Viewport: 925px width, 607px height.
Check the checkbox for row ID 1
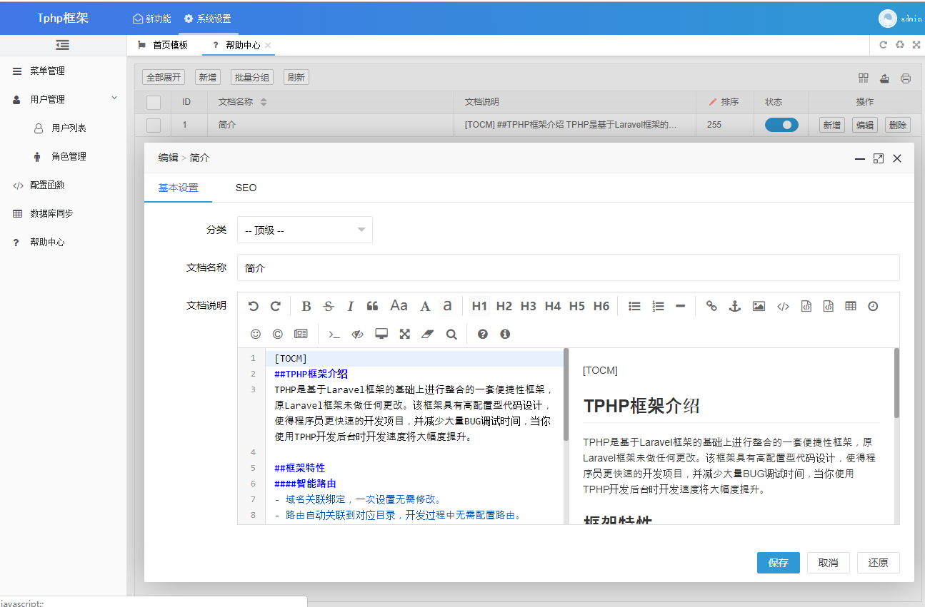[154, 125]
